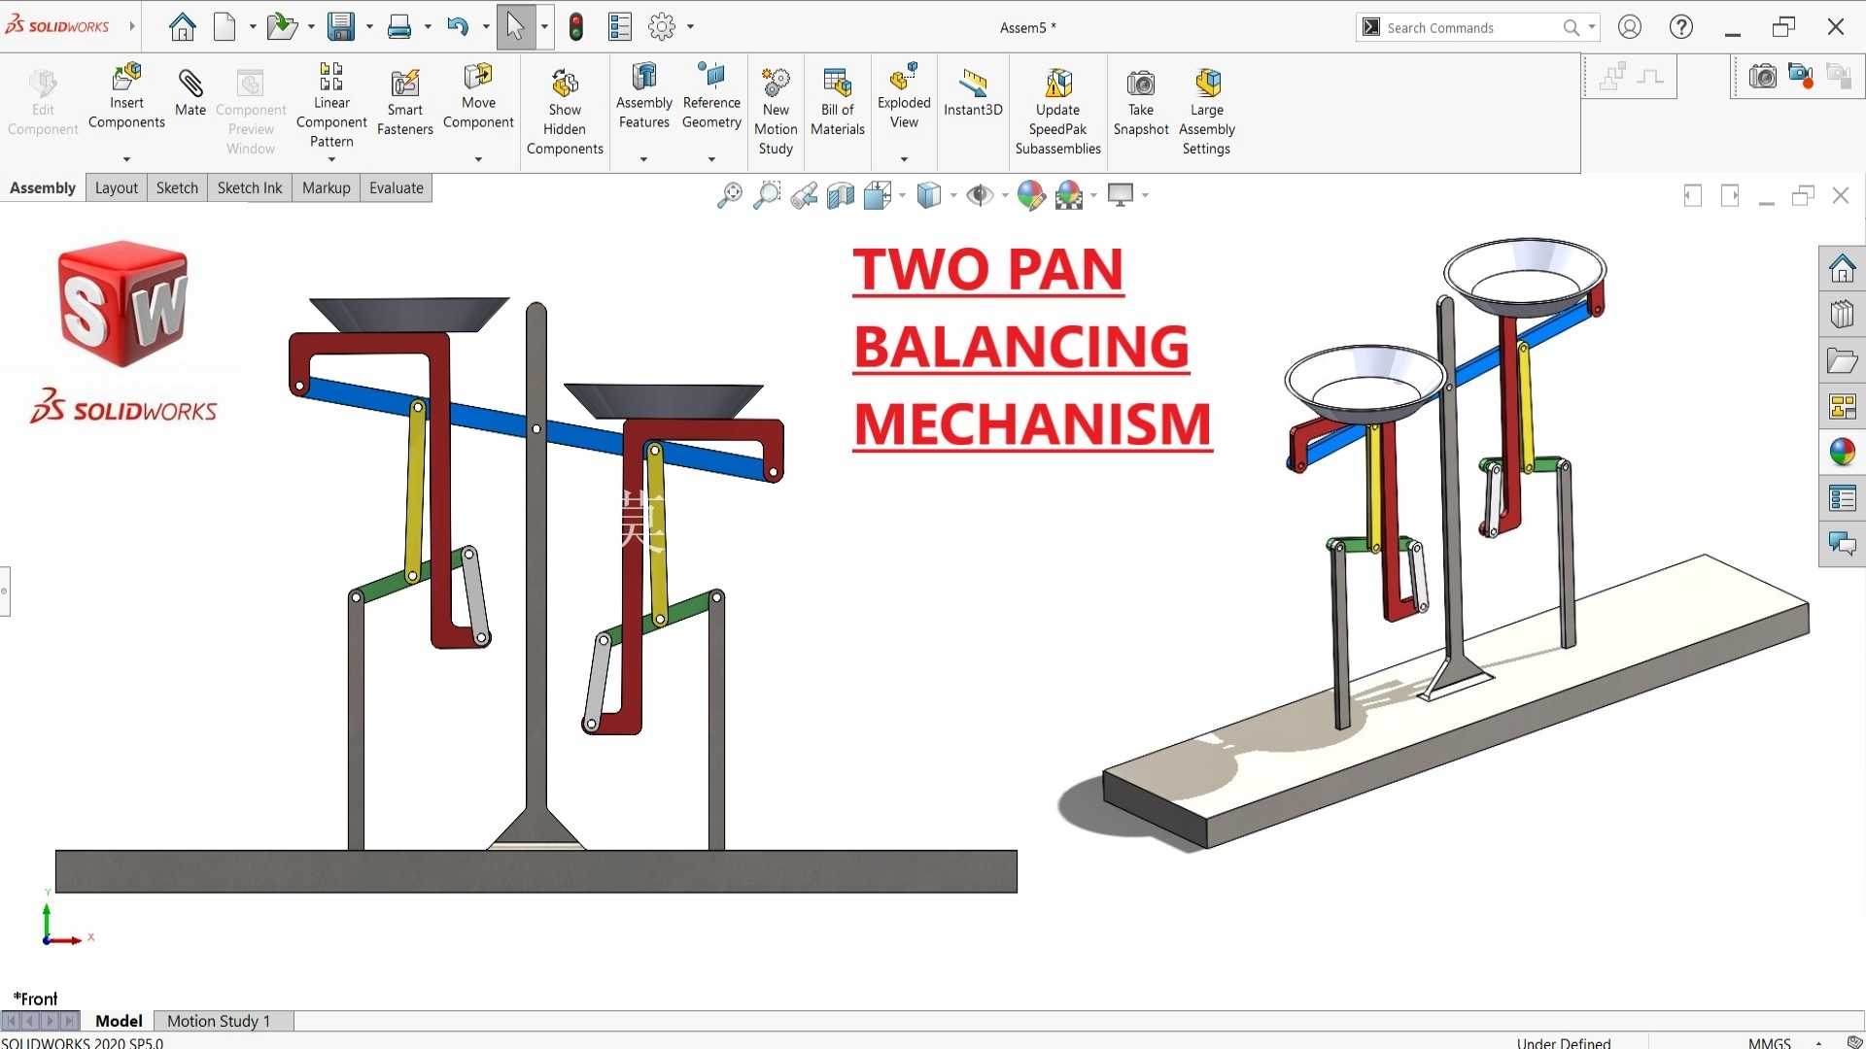Click the user Login icon

[1630, 26]
